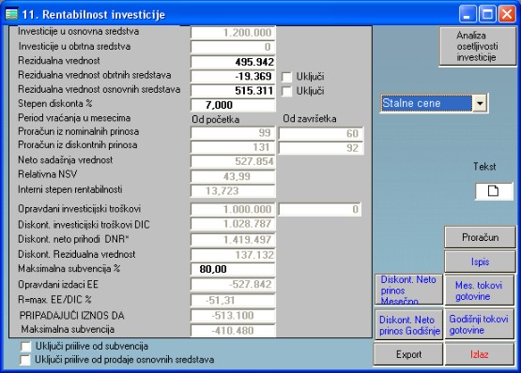The image size is (521, 373).
Task: Click the Proračun iz diskontnih prinosa label
Action: coord(77,145)
